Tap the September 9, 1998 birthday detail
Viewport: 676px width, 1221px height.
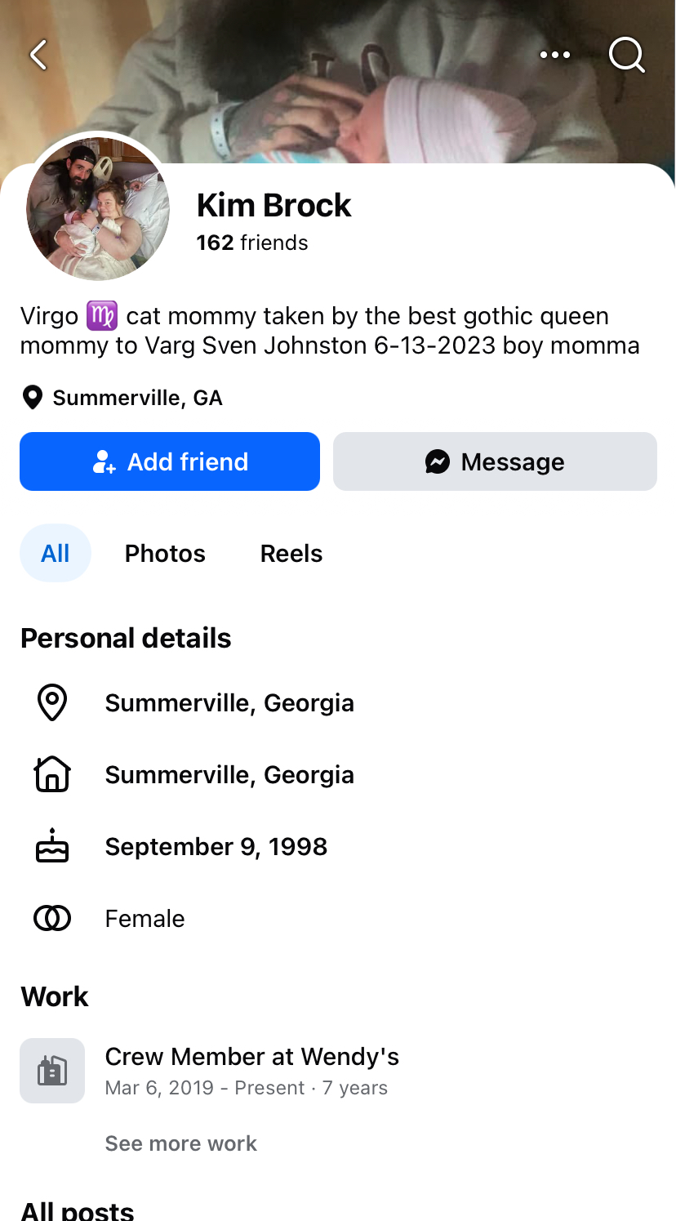(x=216, y=846)
